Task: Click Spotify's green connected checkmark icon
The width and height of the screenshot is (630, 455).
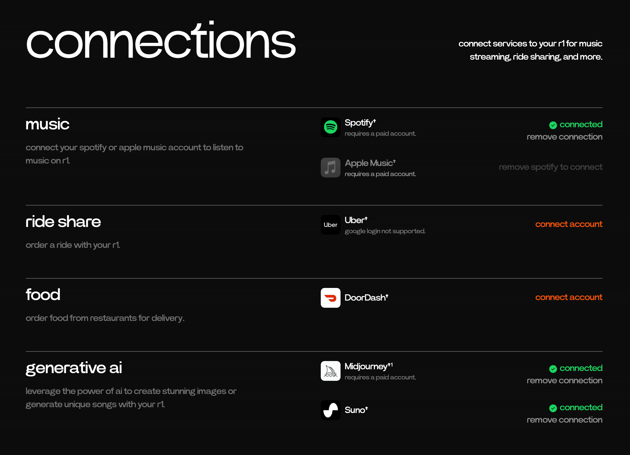Action: pos(553,125)
